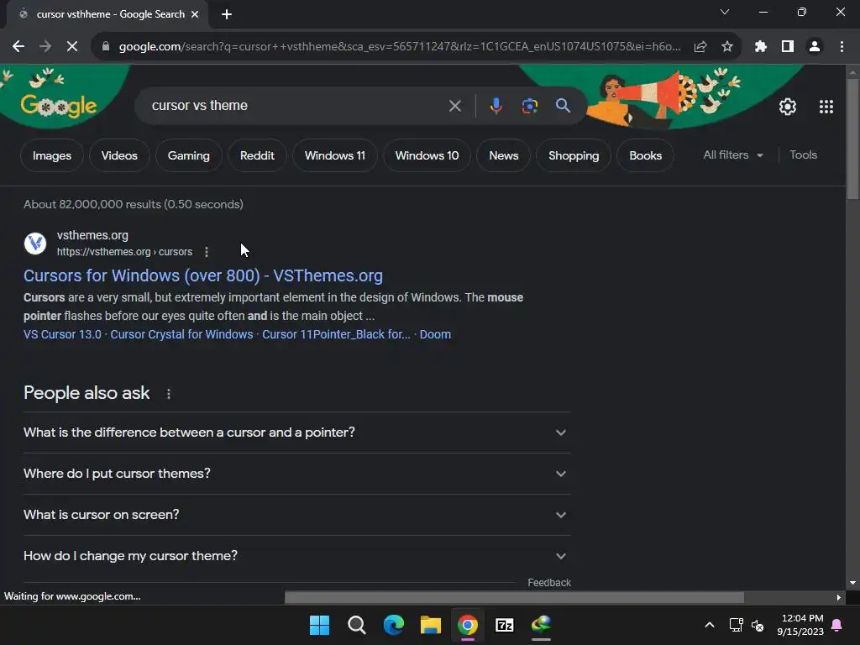Toggle the Chrome side panel
Viewport: 860px width, 645px height.
[x=788, y=47]
